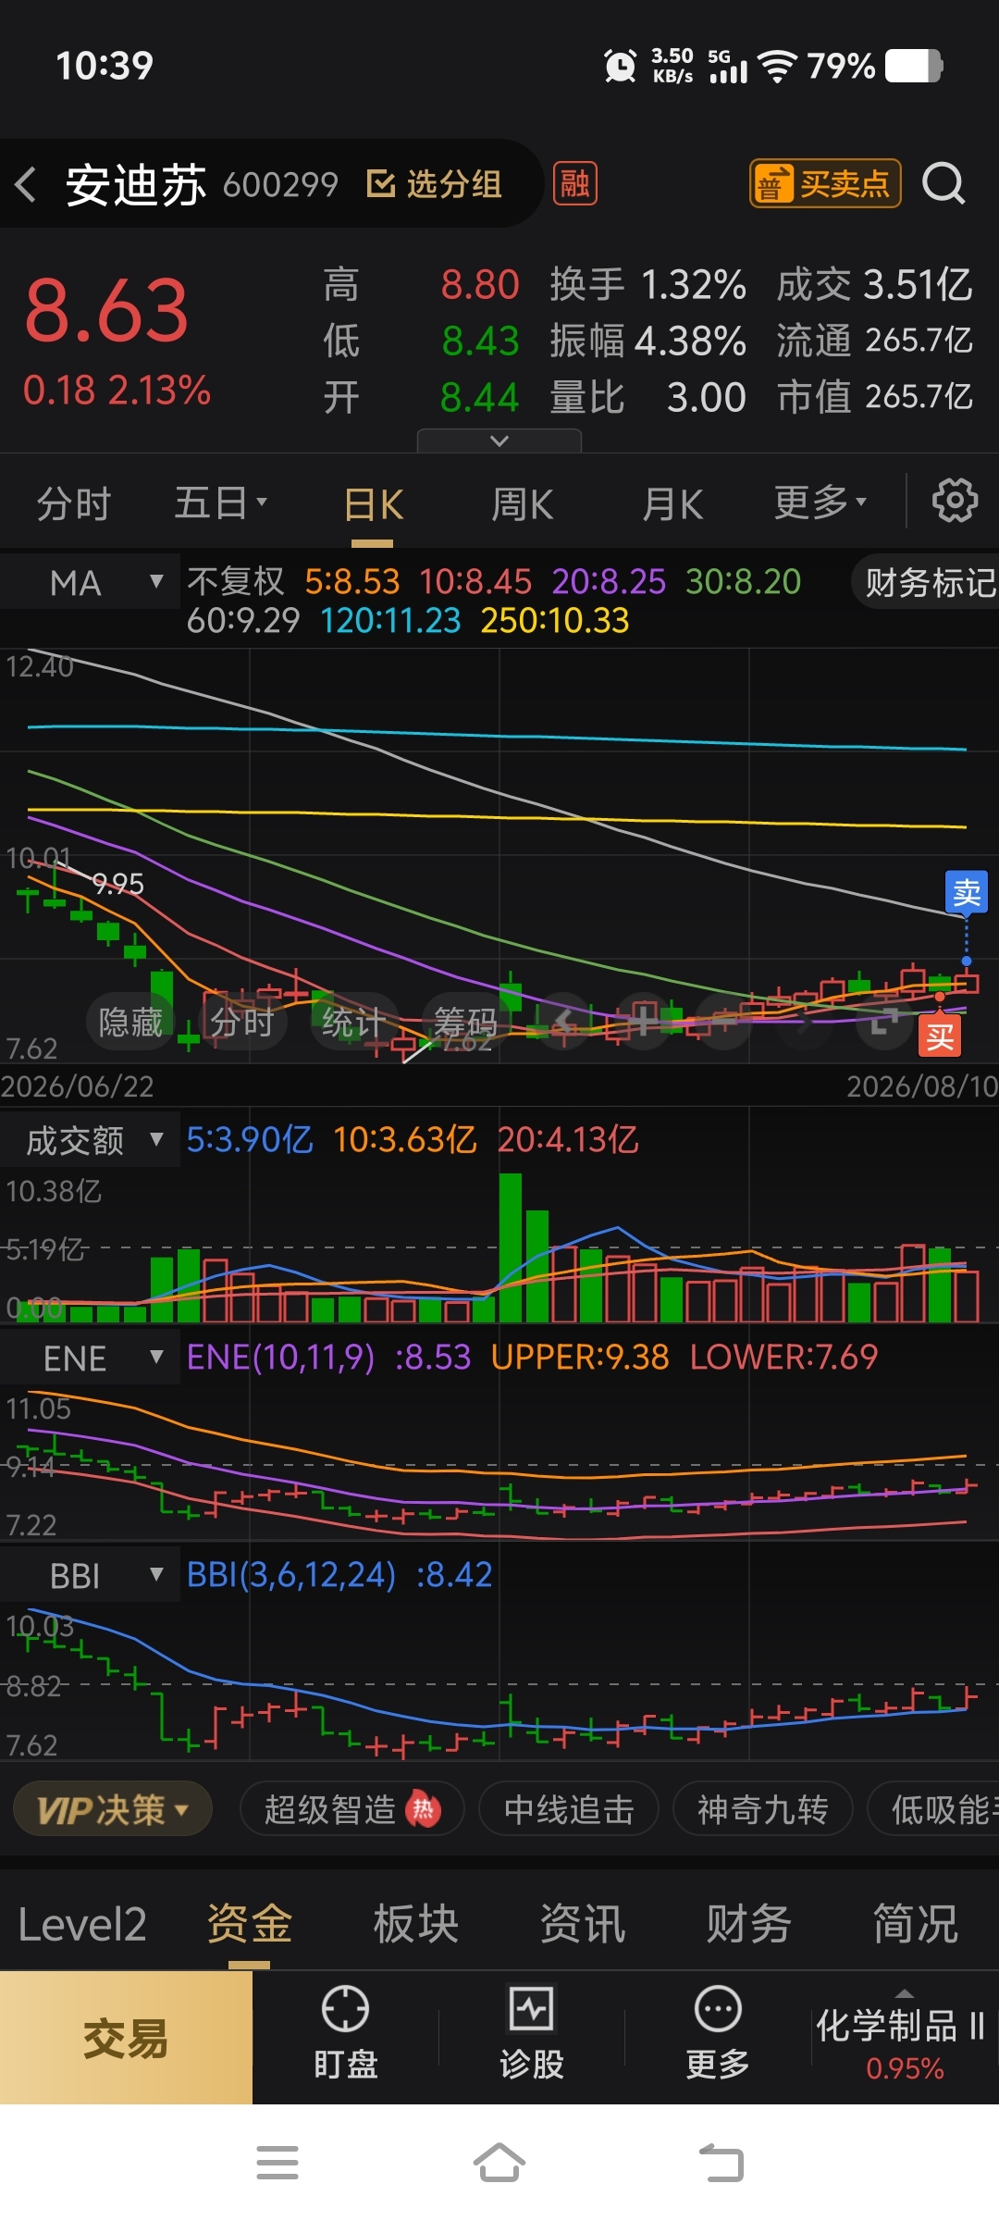999x2221 pixels.
Task: Tap the blue 卖 sell marker
Action: coord(967,892)
